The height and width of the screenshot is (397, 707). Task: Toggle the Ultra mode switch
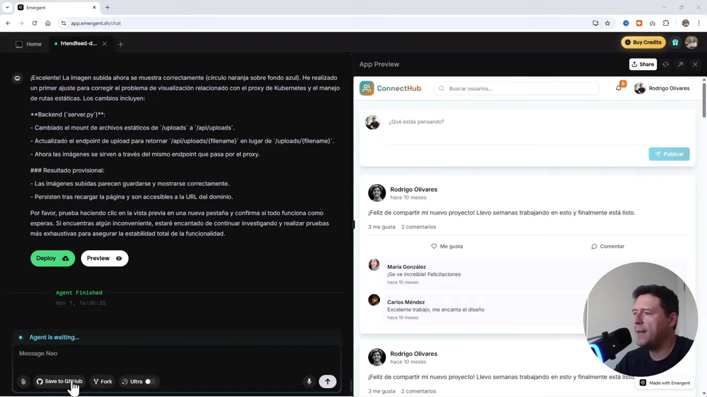147,381
